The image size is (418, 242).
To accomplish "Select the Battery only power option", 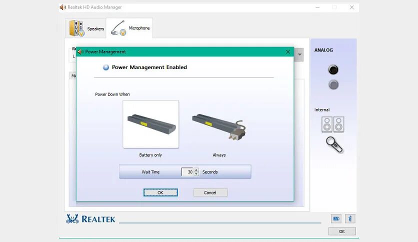I will pyautogui.click(x=150, y=124).
